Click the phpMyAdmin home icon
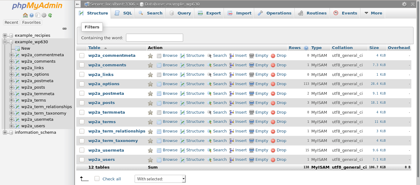This screenshot has height=185, width=420. (25, 15)
